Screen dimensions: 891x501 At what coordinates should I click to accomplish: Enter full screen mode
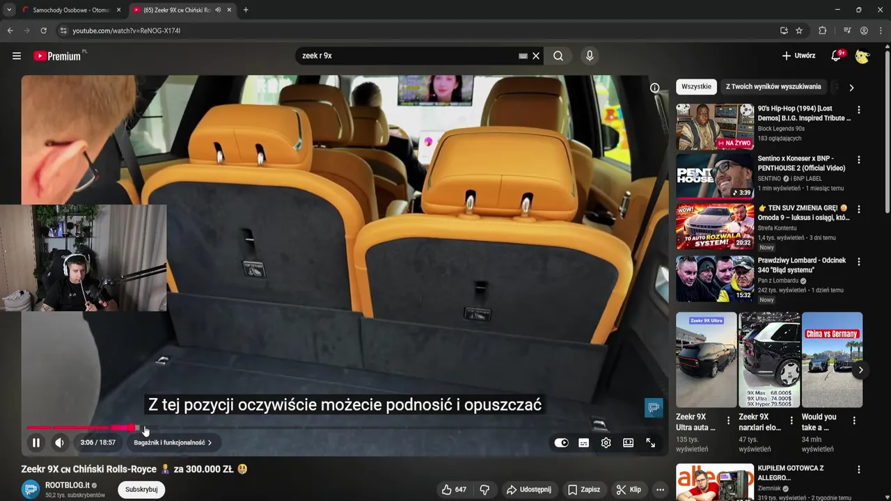(651, 443)
